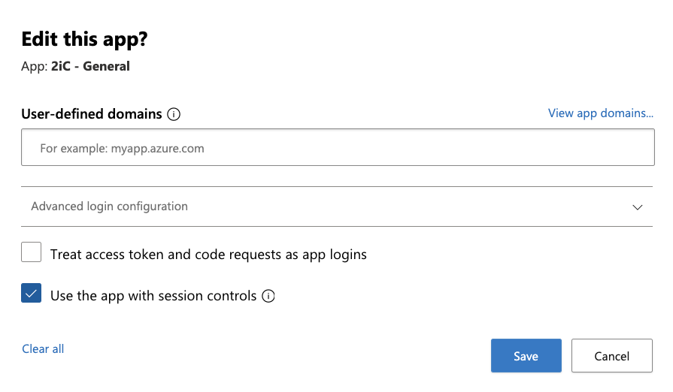The image size is (673, 392).
Task: Click the blue checkmark icon for session controls
Action: (32, 293)
